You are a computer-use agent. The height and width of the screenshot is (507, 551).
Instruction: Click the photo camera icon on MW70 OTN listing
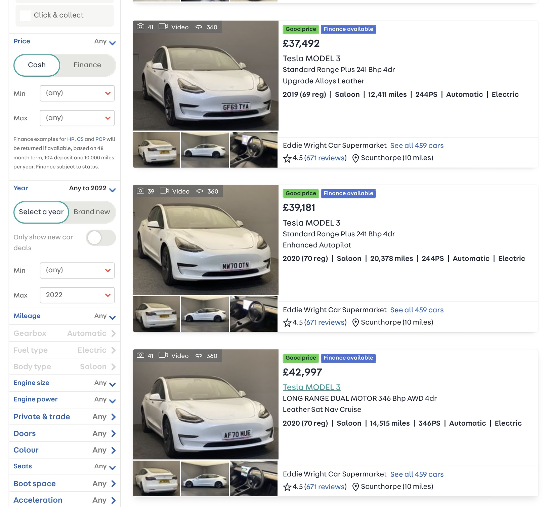click(x=140, y=191)
